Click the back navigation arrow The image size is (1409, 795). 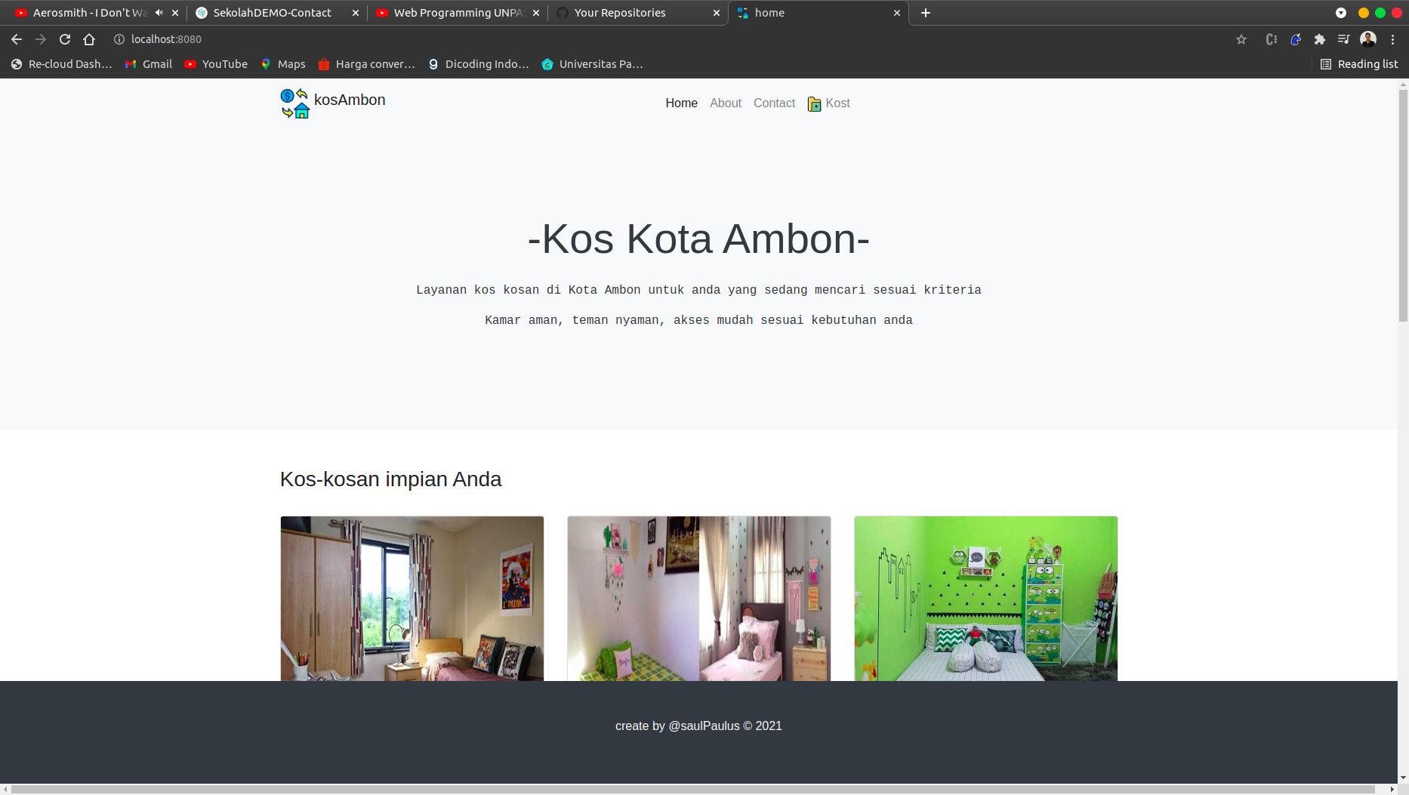click(x=16, y=39)
